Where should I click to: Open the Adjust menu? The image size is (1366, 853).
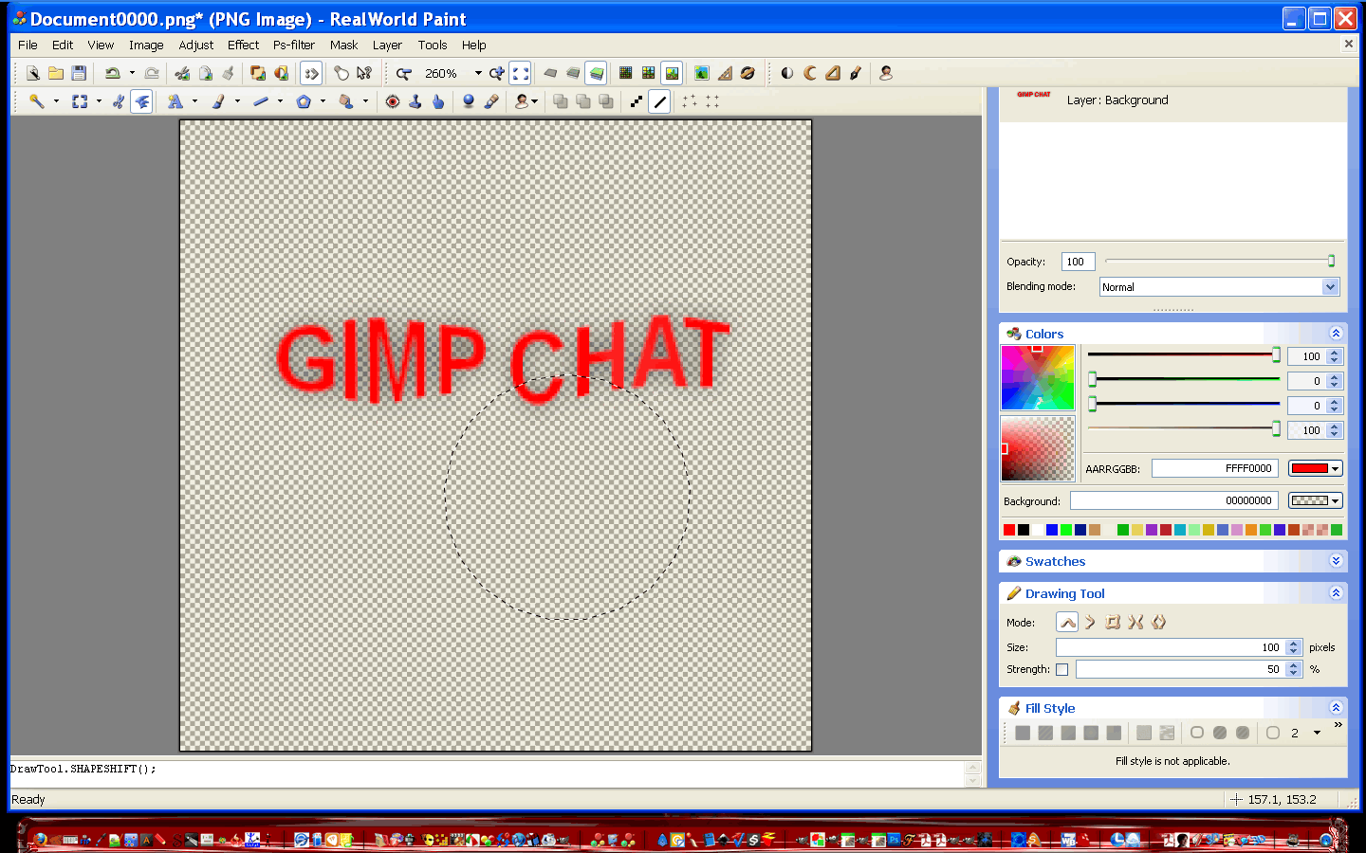click(x=195, y=45)
